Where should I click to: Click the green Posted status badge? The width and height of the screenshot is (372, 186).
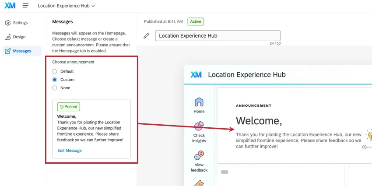click(69, 107)
